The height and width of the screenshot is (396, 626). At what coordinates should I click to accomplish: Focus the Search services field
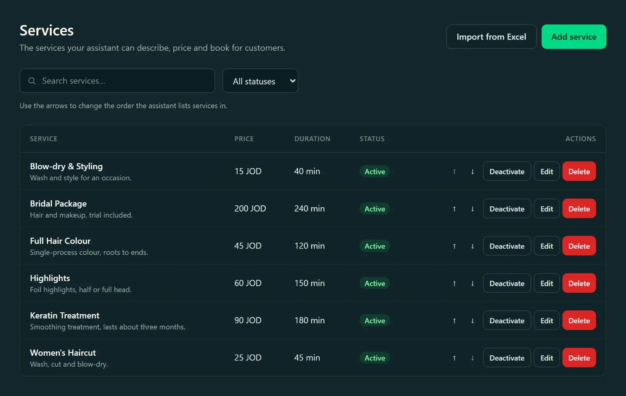point(117,81)
